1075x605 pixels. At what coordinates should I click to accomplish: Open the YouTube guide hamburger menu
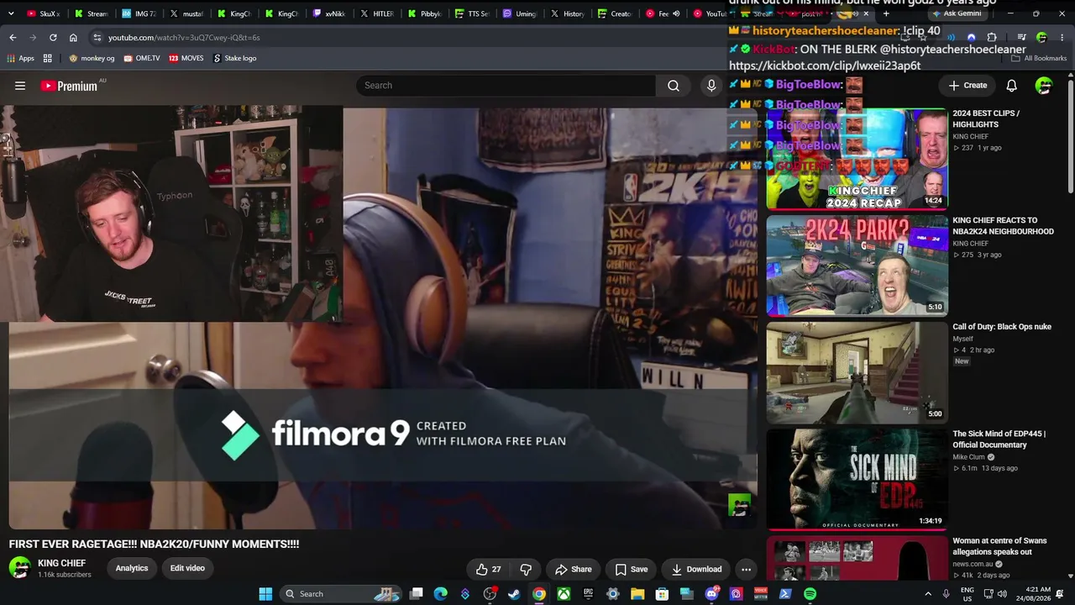tap(20, 86)
